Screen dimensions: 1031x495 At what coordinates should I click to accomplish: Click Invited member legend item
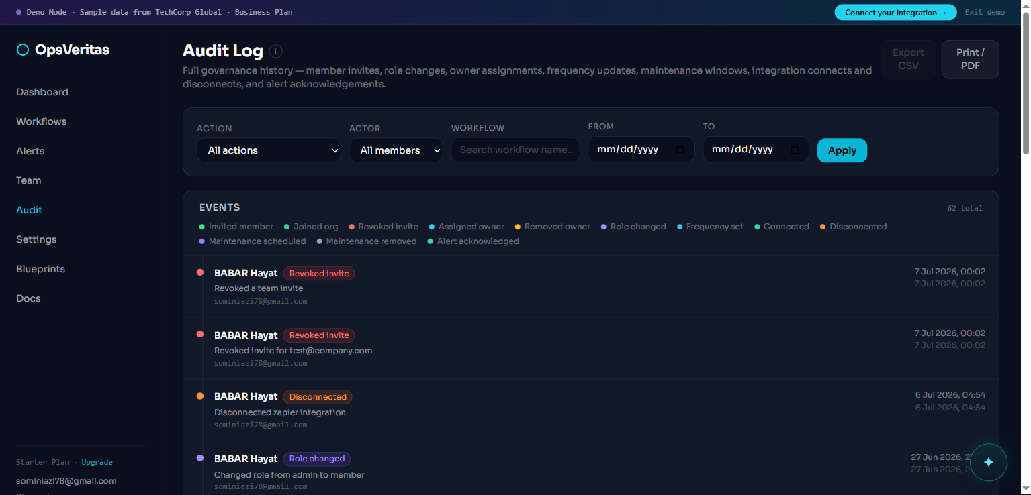[x=236, y=227]
